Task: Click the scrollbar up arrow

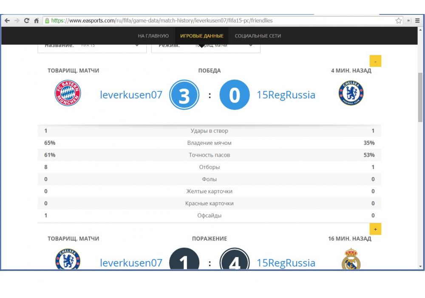Action: point(420,29)
